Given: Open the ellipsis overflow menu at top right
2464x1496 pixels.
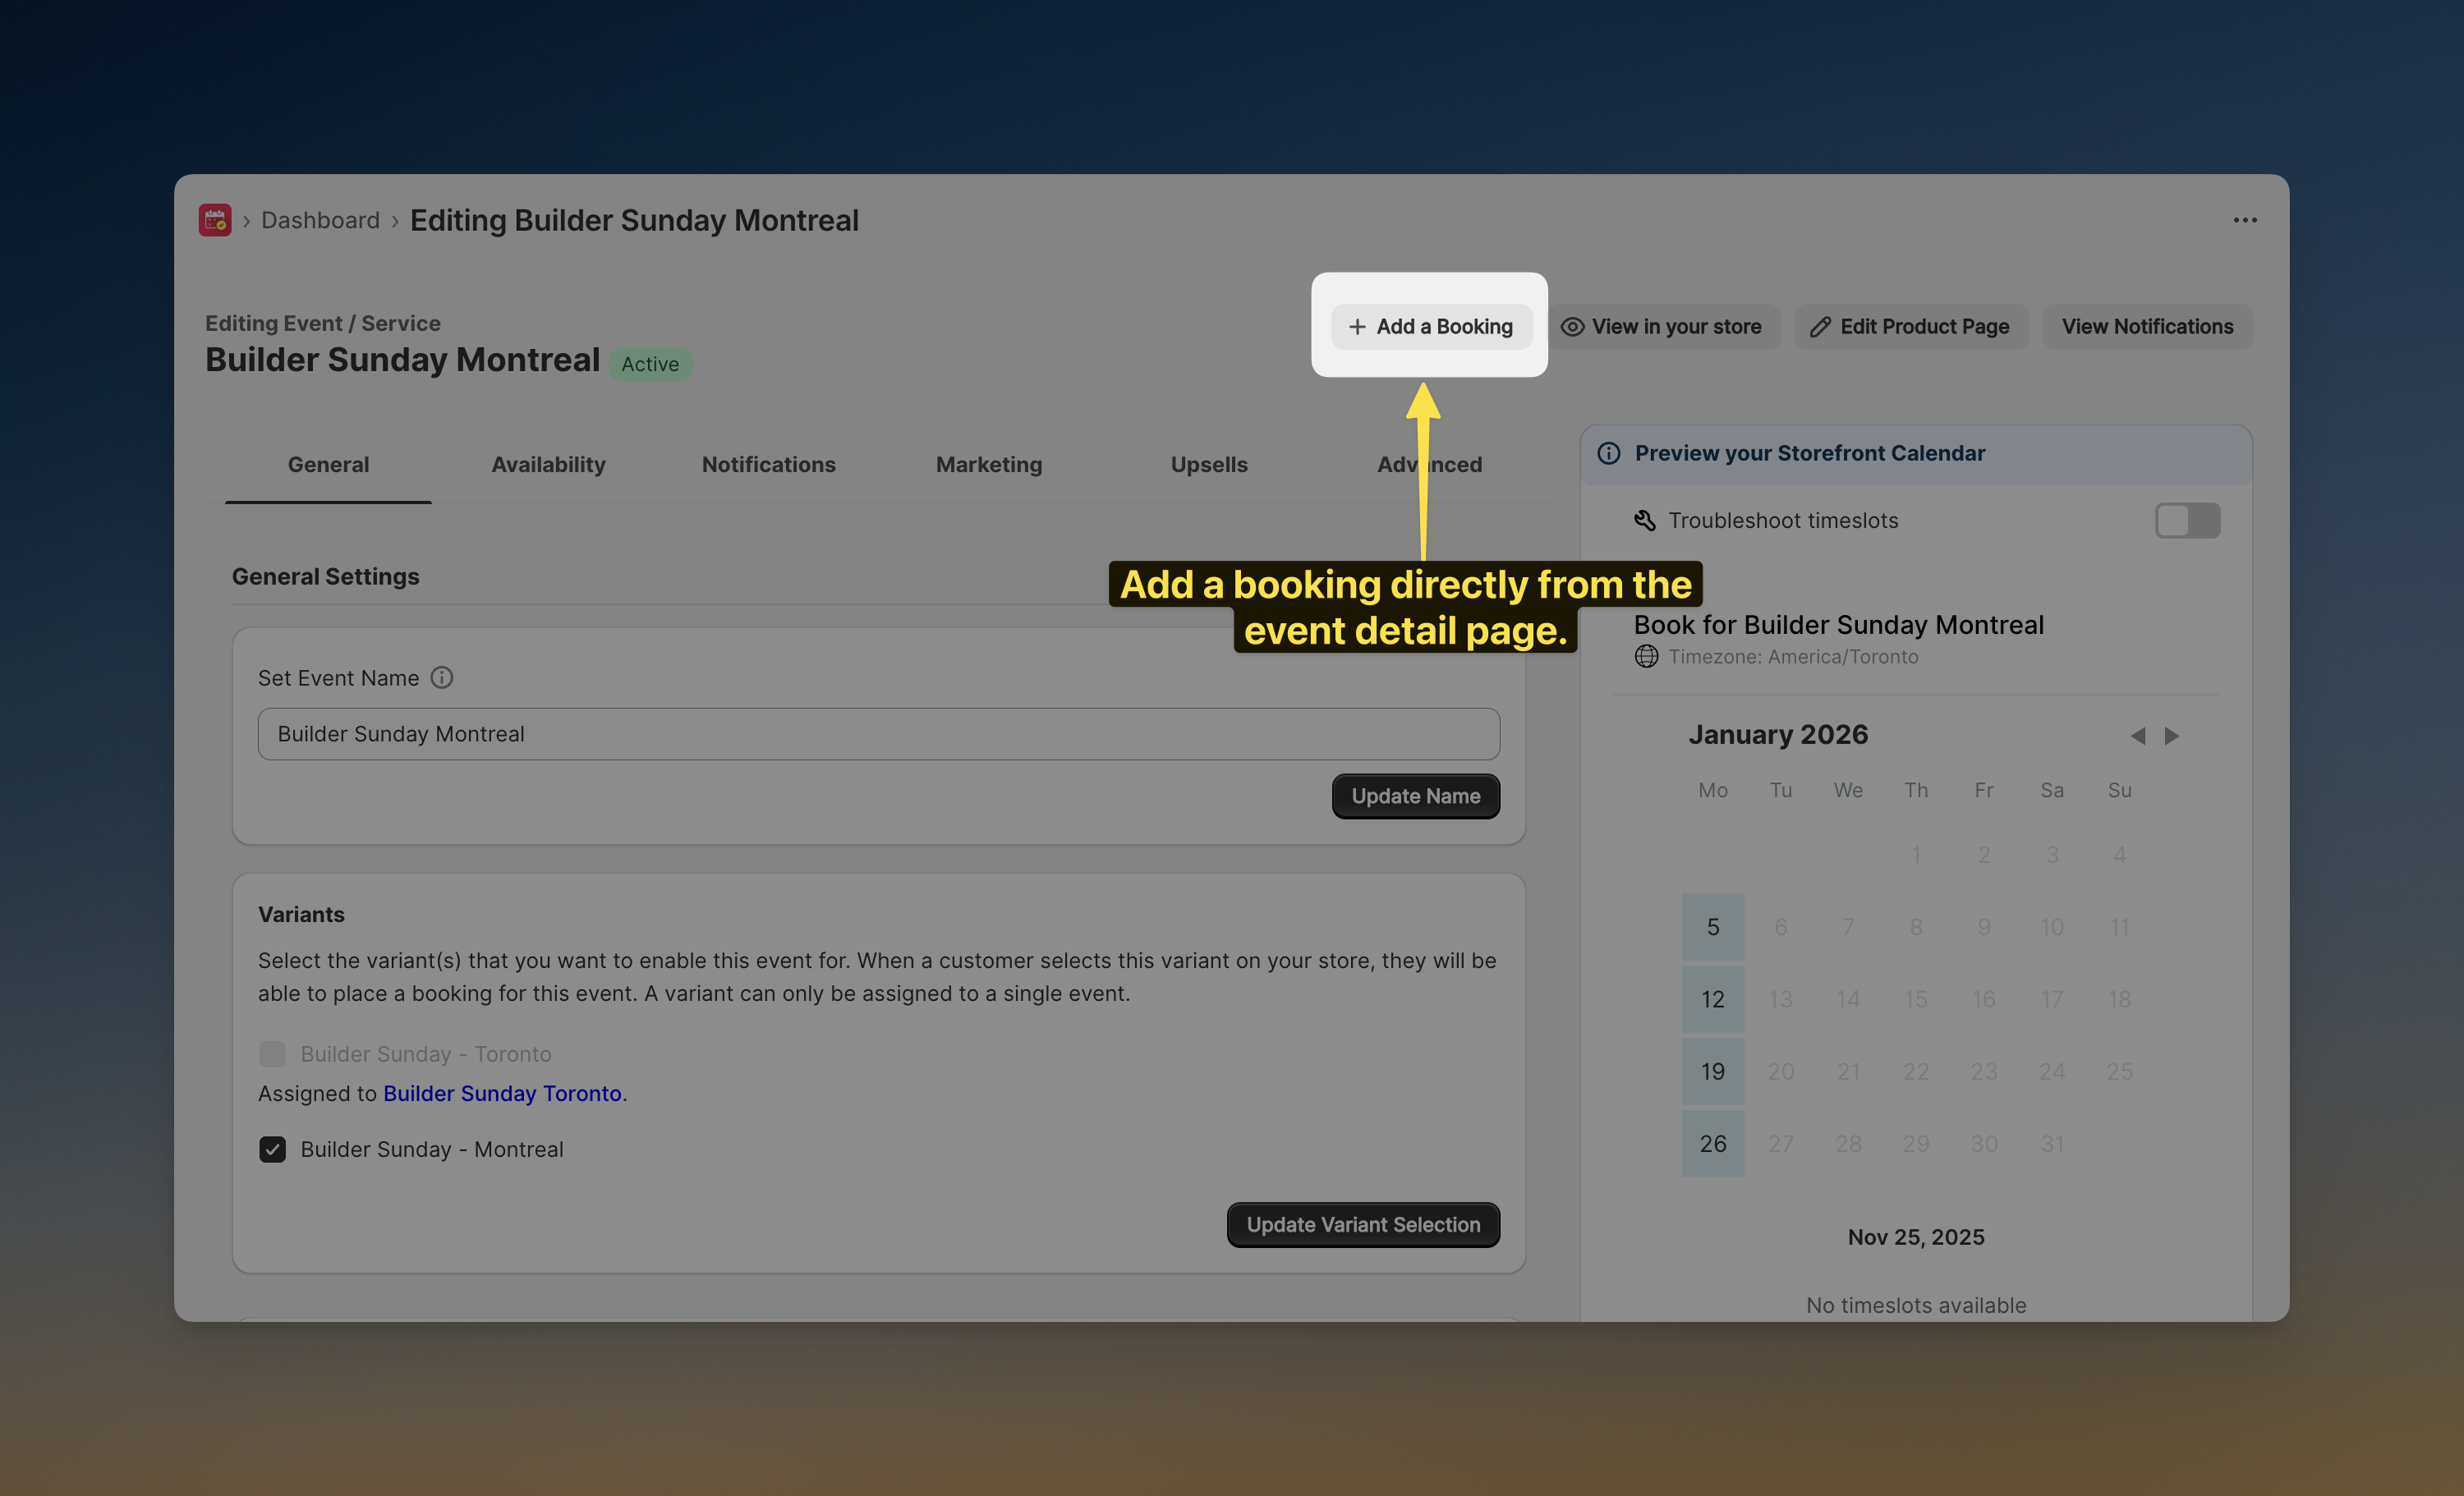Looking at the screenshot, I should 2244,220.
